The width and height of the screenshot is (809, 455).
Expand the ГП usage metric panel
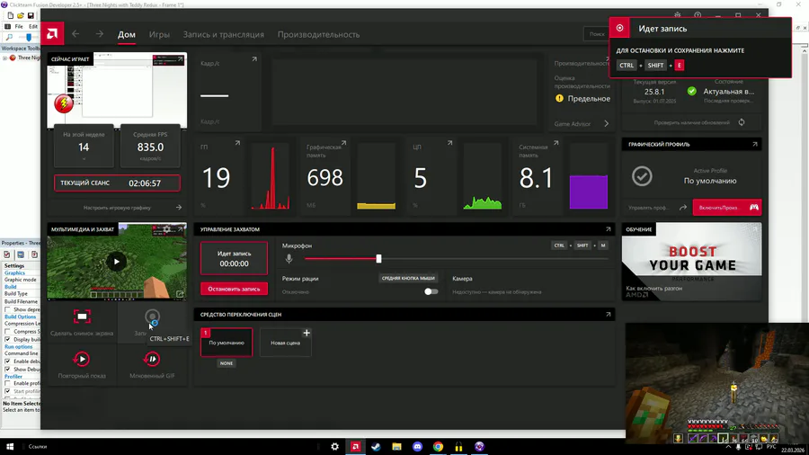coord(237,143)
